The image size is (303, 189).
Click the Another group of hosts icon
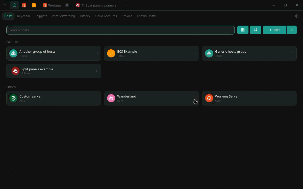(x=13, y=53)
